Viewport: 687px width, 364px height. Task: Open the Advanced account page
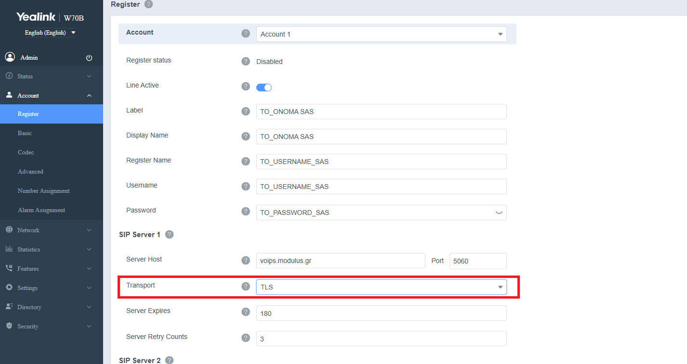click(x=30, y=172)
